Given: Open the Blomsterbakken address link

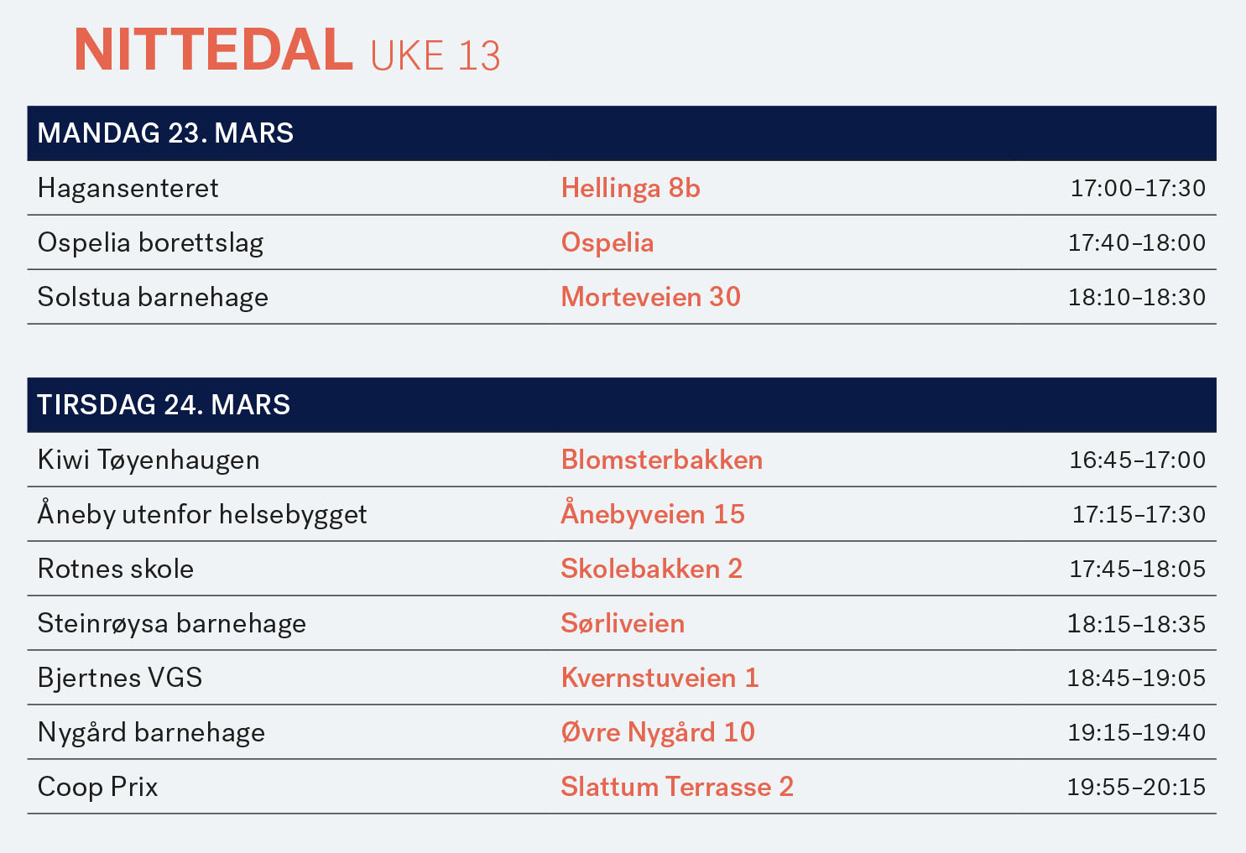Looking at the screenshot, I should click(661, 460).
